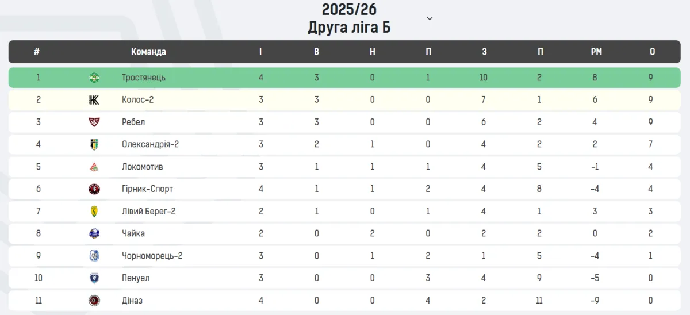690x315 pixels.
Task: Click the О points column header
Action: click(652, 52)
